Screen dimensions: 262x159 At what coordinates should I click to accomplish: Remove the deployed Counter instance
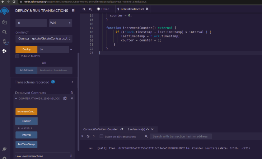coord(72,98)
